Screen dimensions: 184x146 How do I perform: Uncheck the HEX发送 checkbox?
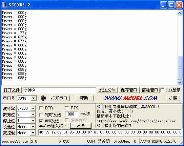[x=41, y=121]
